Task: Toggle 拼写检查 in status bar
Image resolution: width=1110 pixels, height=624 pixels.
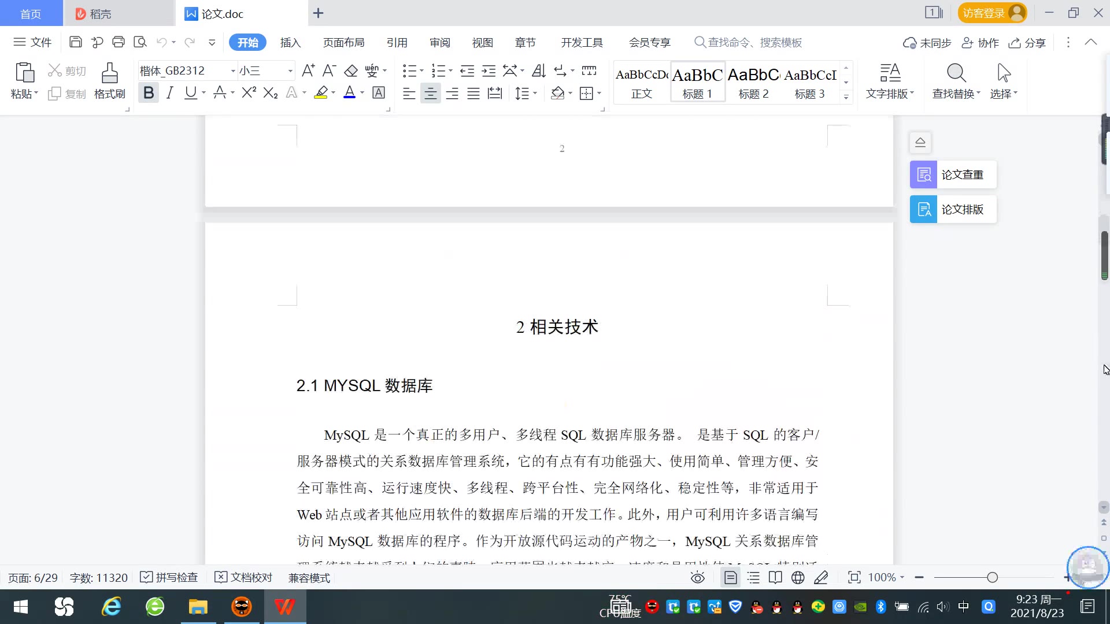Action: [169, 577]
